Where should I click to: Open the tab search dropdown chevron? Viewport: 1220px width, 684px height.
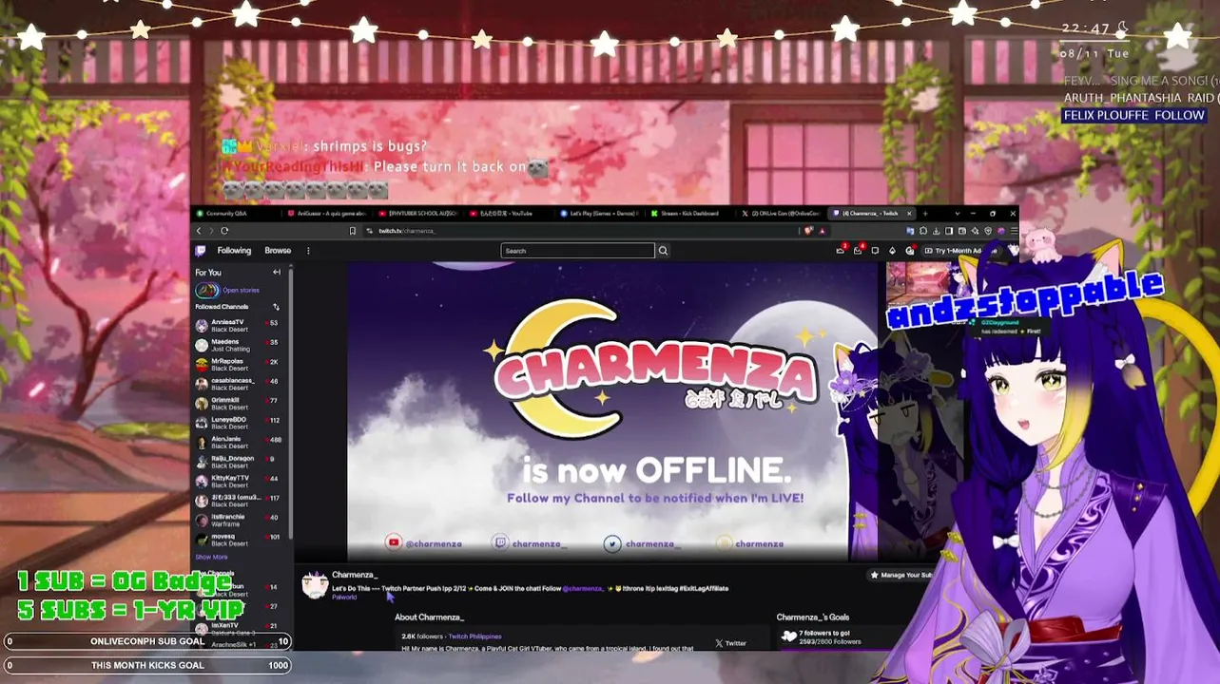tap(958, 214)
